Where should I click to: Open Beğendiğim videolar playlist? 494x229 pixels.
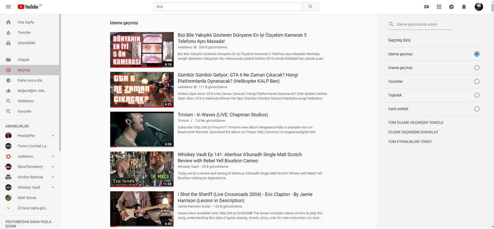click(30, 91)
